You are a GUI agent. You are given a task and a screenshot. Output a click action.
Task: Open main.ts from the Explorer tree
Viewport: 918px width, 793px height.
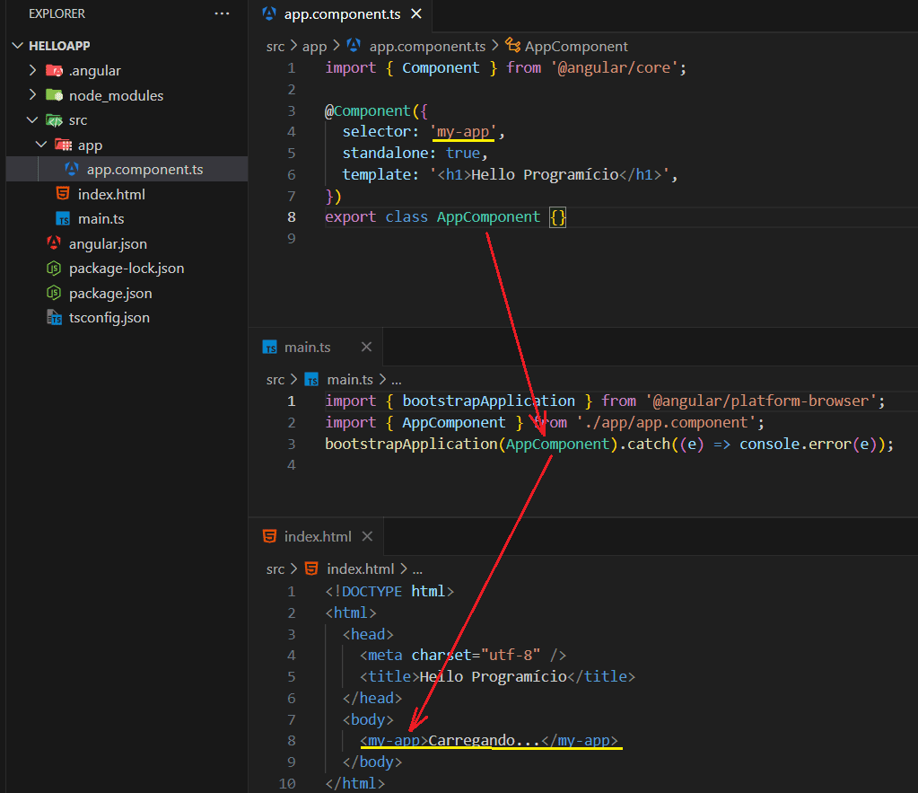101,218
